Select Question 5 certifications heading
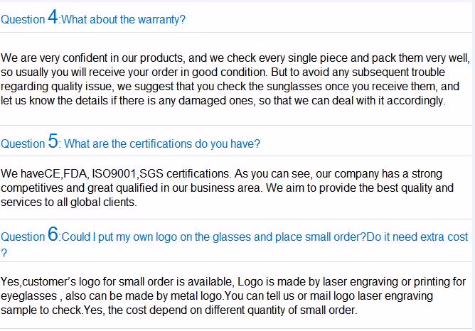 [130, 141]
